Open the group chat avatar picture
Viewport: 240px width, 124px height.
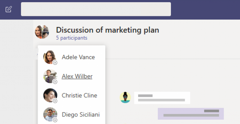(x=42, y=32)
